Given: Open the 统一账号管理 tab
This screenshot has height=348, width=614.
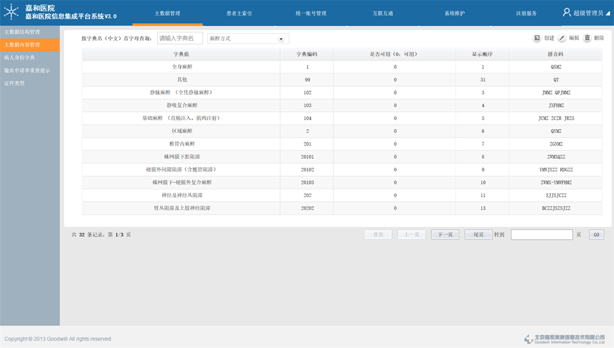Looking at the screenshot, I should pos(311,13).
